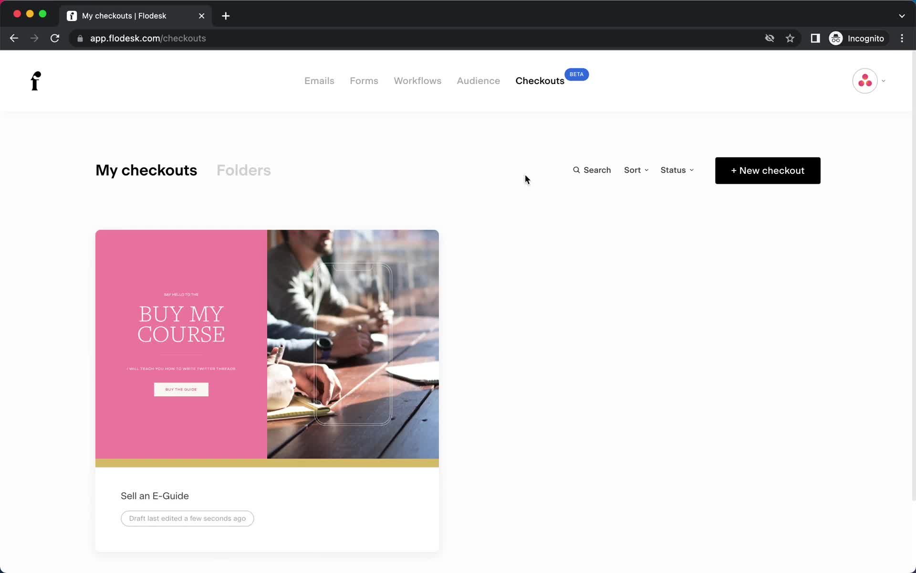Click the Search icon in My checkouts
The width and height of the screenshot is (916, 573).
(x=576, y=170)
